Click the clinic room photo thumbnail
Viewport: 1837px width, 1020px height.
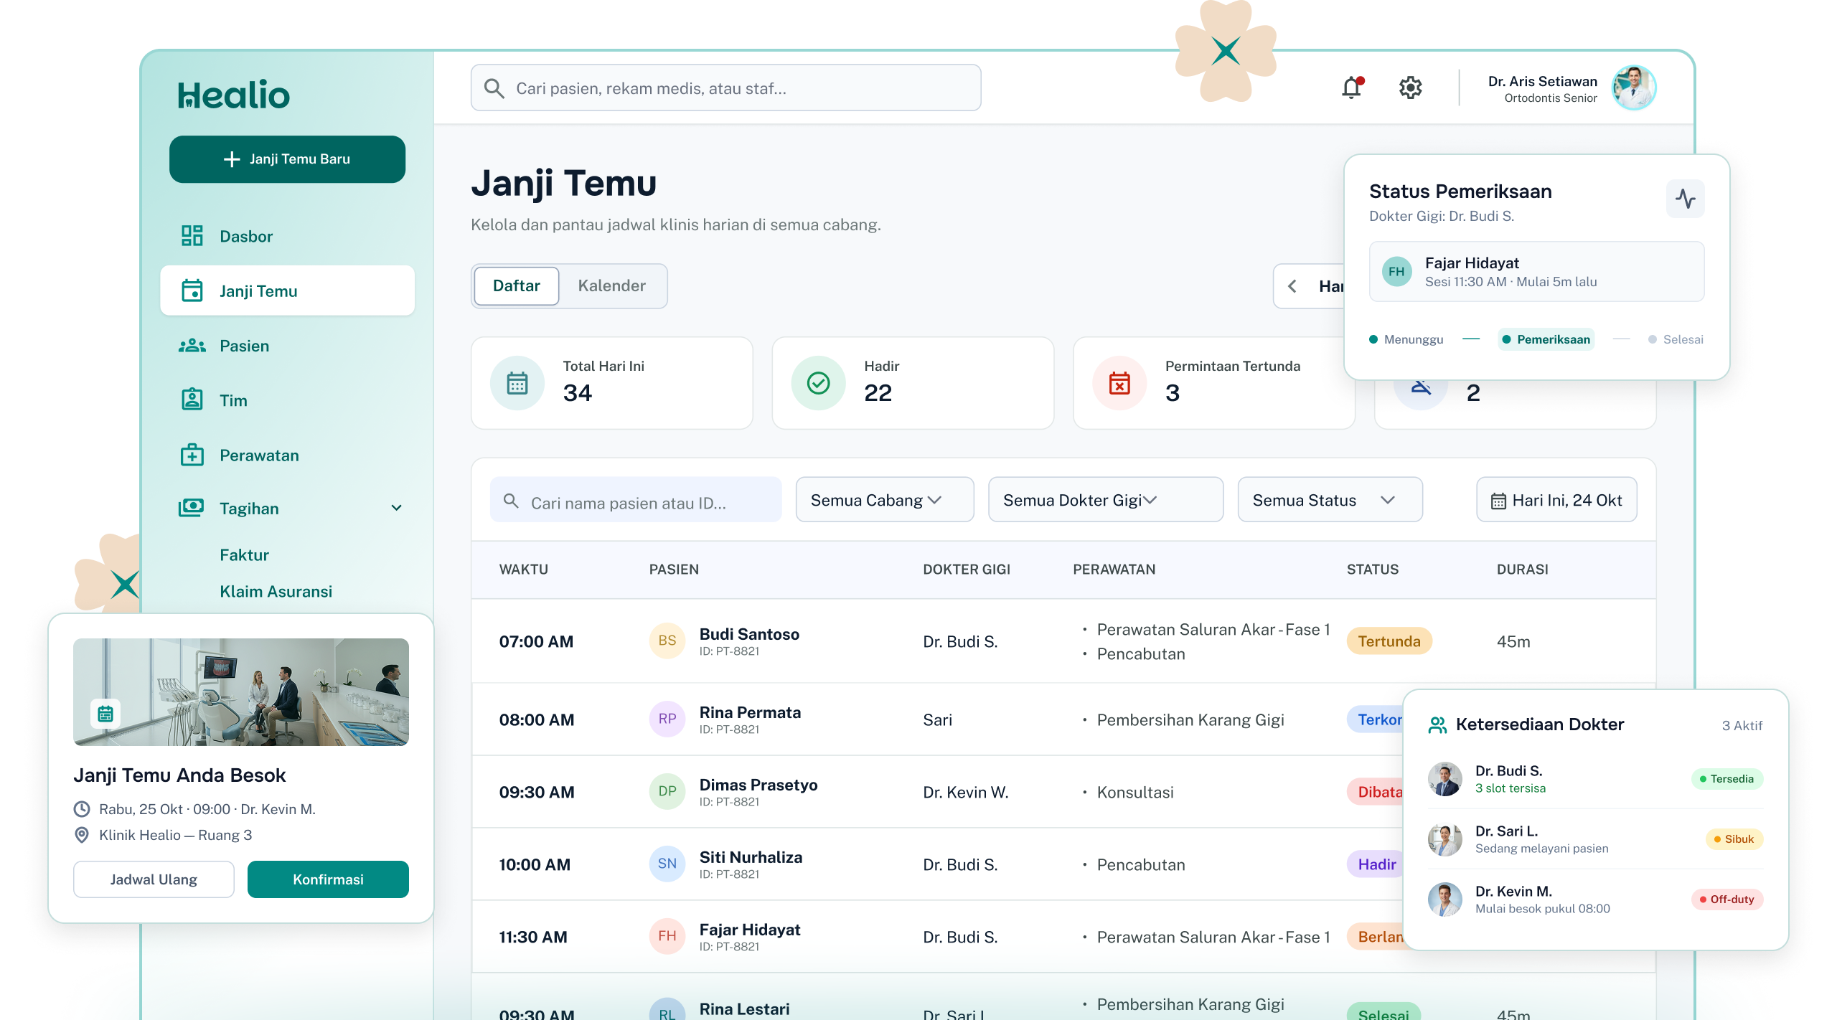(241, 692)
